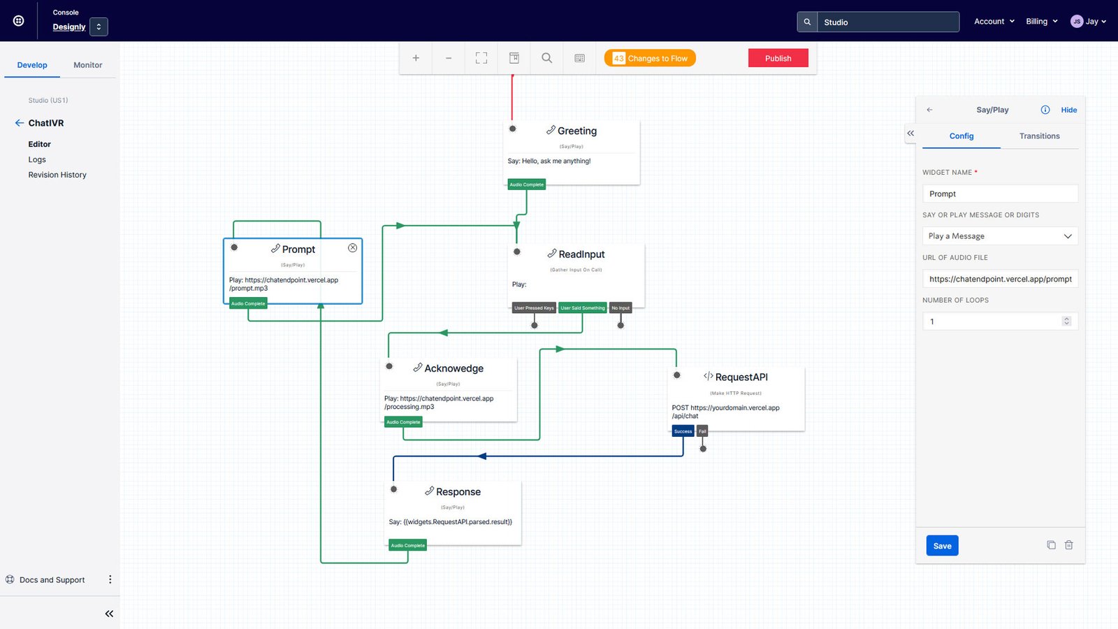1118x629 pixels.
Task: Adjust the Number of Loops stepper
Action: [1066, 321]
